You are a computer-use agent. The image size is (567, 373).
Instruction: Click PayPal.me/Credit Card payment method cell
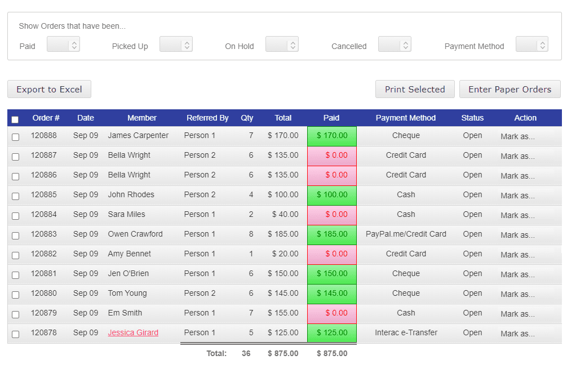pyautogui.click(x=406, y=234)
